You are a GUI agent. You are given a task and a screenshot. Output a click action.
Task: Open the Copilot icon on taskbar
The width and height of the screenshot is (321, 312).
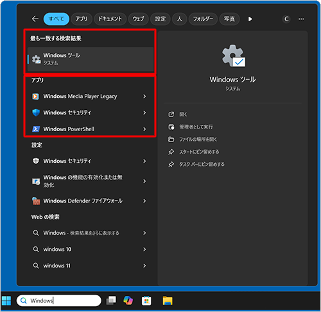pyautogui.click(x=128, y=300)
